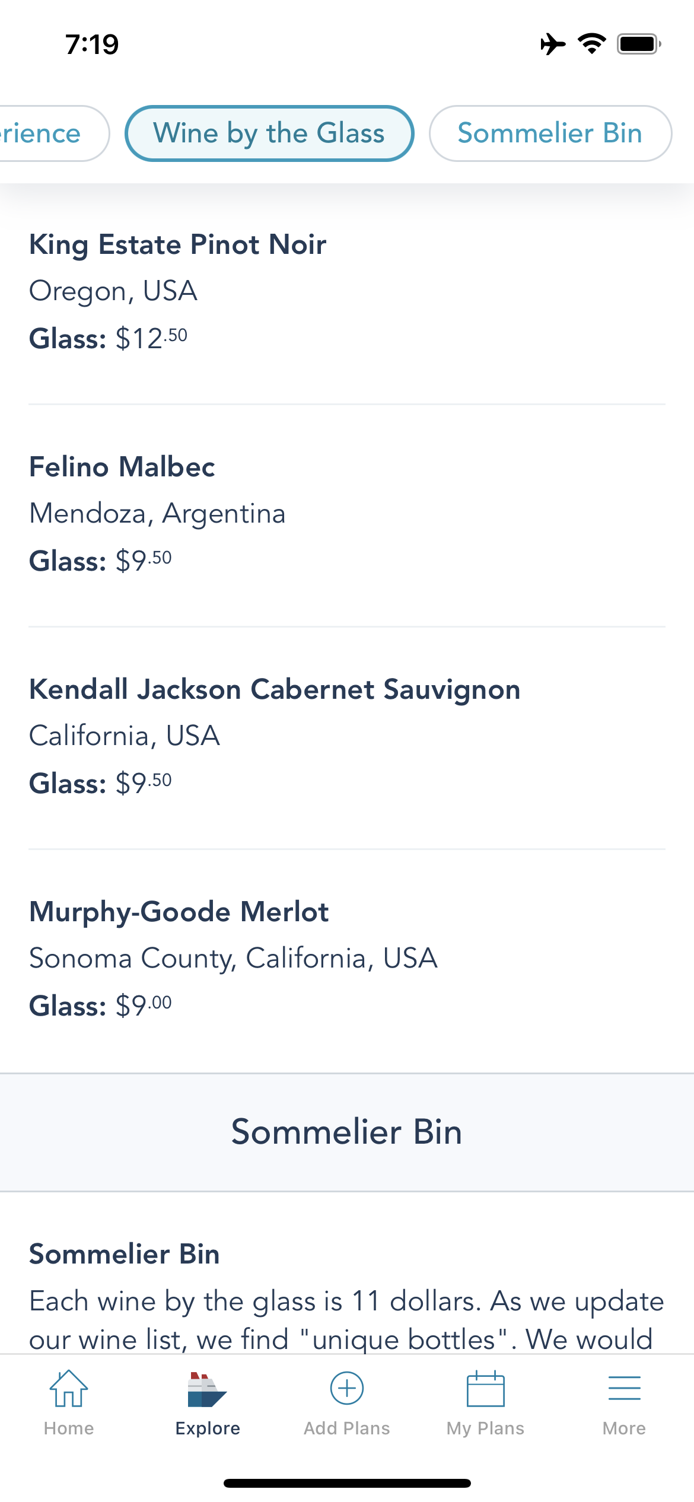The height and width of the screenshot is (1502, 694).
Task: Select the Felino Malbec entry
Action: click(x=122, y=467)
